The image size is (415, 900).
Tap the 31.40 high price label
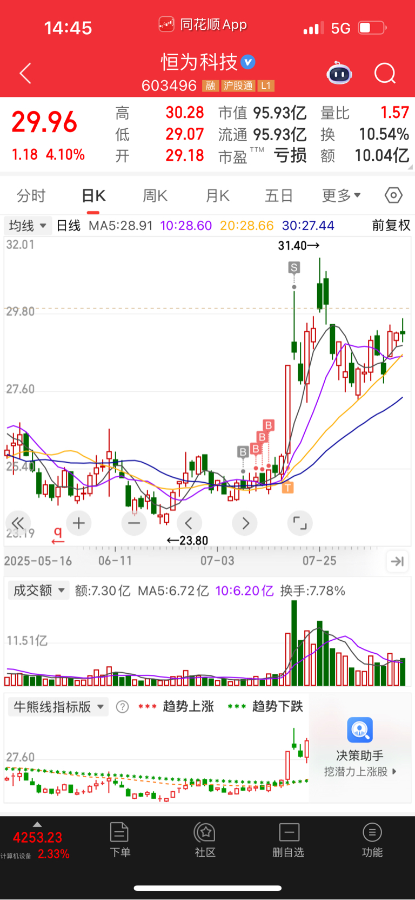pyautogui.click(x=299, y=246)
